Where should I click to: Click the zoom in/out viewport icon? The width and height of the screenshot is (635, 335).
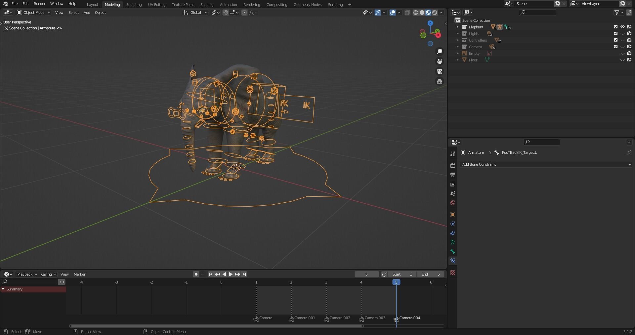click(440, 51)
